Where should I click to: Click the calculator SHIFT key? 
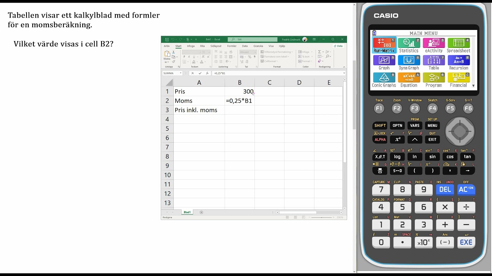(380, 125)
